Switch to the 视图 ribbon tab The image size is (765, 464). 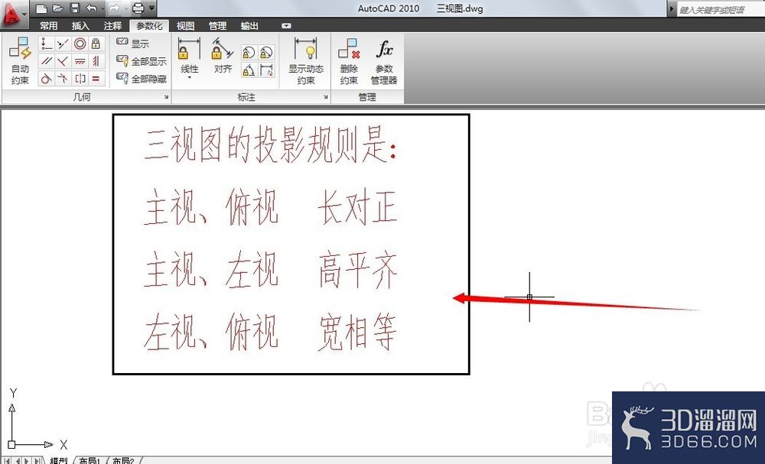pos(185,26)
